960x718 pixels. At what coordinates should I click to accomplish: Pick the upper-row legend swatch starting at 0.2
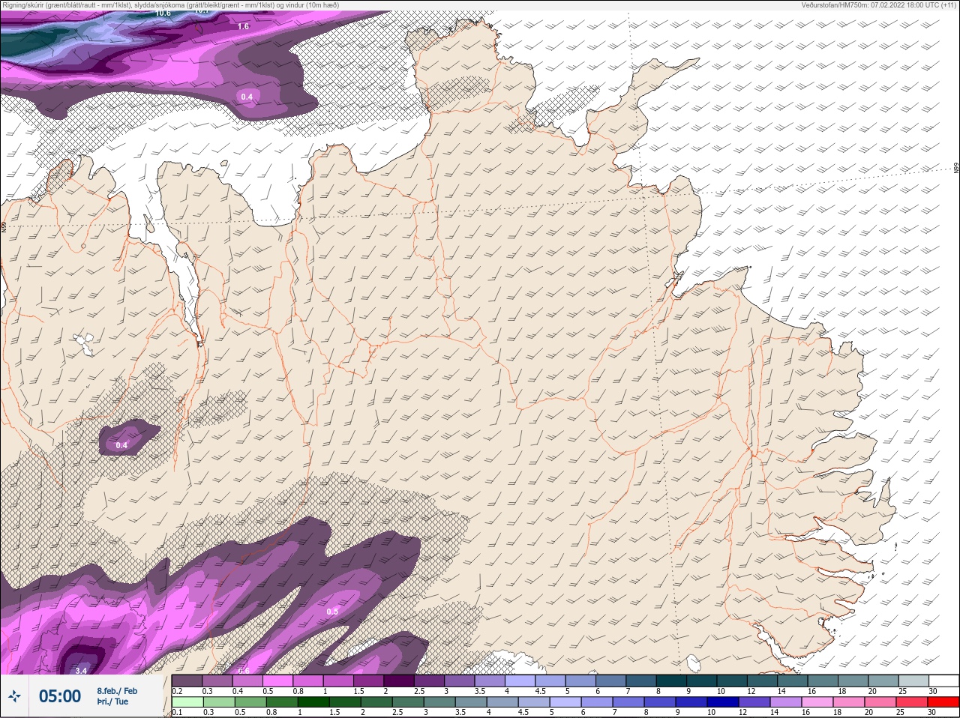pos(187,681)
